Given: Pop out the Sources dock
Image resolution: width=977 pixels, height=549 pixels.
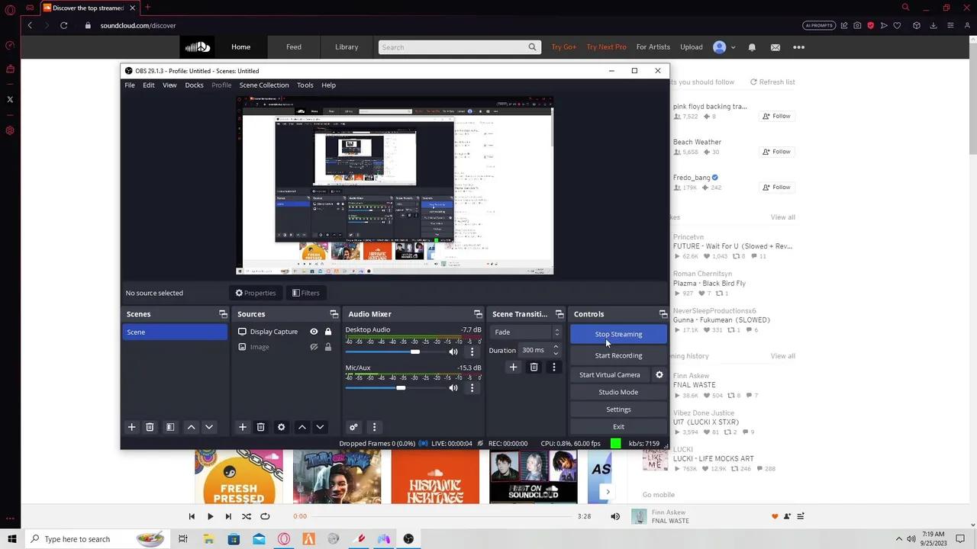Looking at the screenshot, I should 334,314.
